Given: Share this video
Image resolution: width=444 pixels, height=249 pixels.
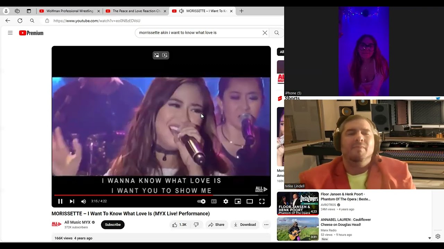Looking at the screenshot, I should tap(216, 225).
